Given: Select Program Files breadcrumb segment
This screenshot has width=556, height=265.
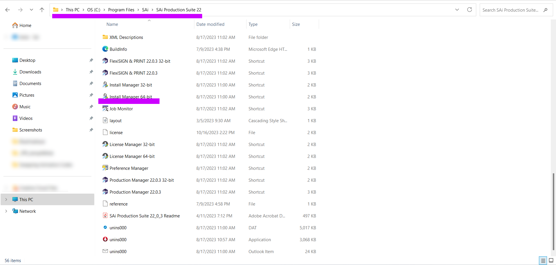Looking at the screenshot, I should click(121, 10).
